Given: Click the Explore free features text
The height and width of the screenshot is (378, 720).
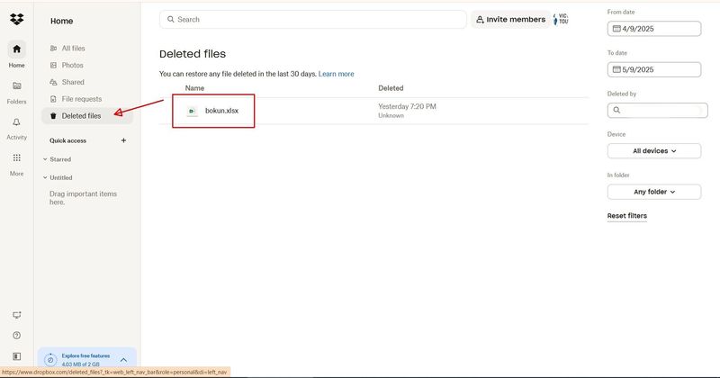Looking at the screenshot, I should (85, 356).
